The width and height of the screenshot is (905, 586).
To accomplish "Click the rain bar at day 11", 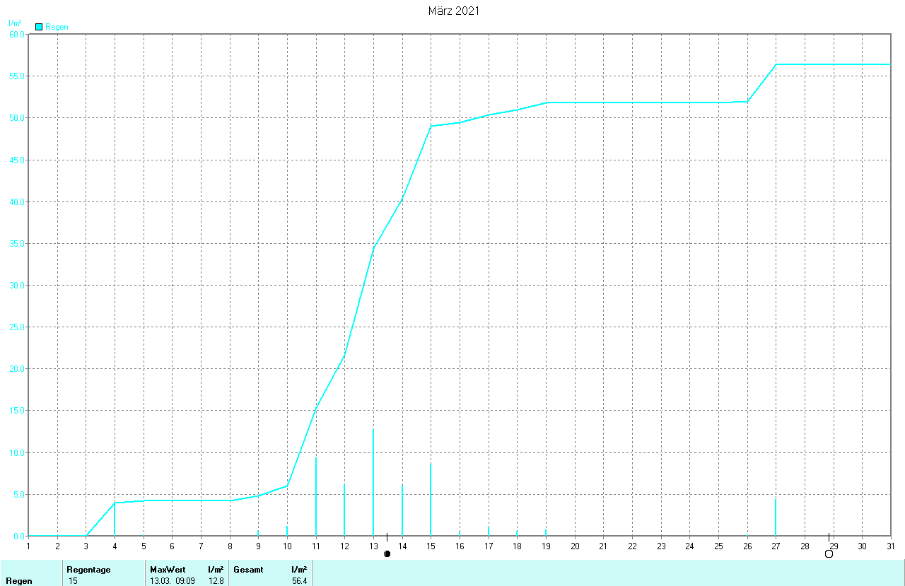I will pyautogui.click(x=315, y=496).
